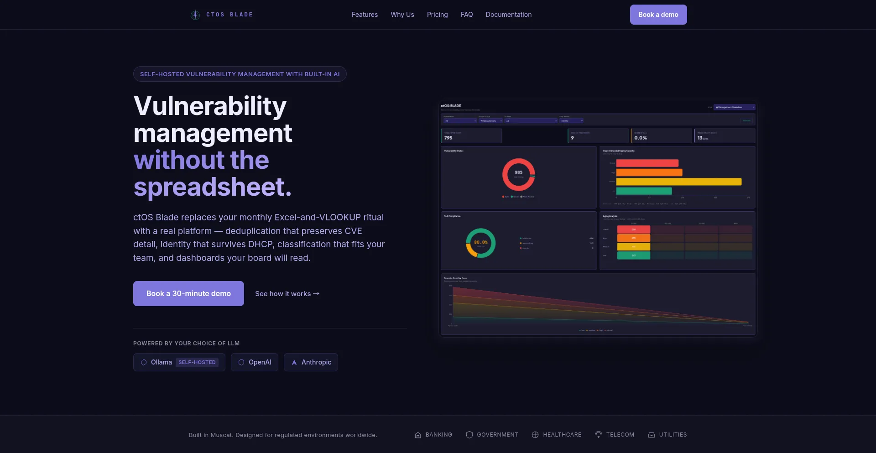Click the GOVERNMENT footer label
Screen dimensions: 876x453
pyautogui.click(x=498, y=435)
